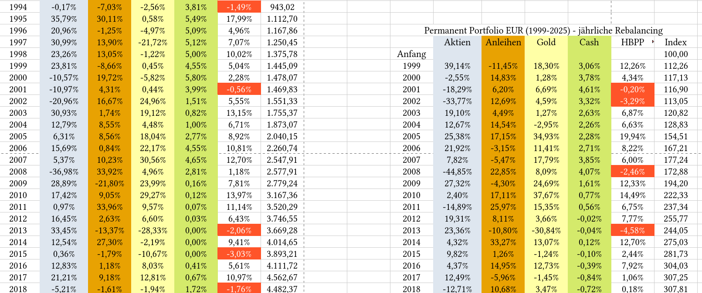Click the 33,27% Anleihen cell for 2014
This screenshot has height=293, width=702.
pos(503,242)
